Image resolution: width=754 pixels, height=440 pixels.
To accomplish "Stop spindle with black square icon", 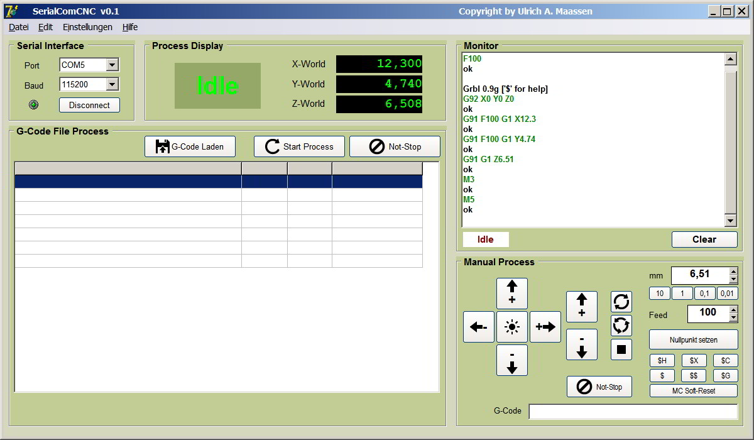I will (x=621, y=349).
